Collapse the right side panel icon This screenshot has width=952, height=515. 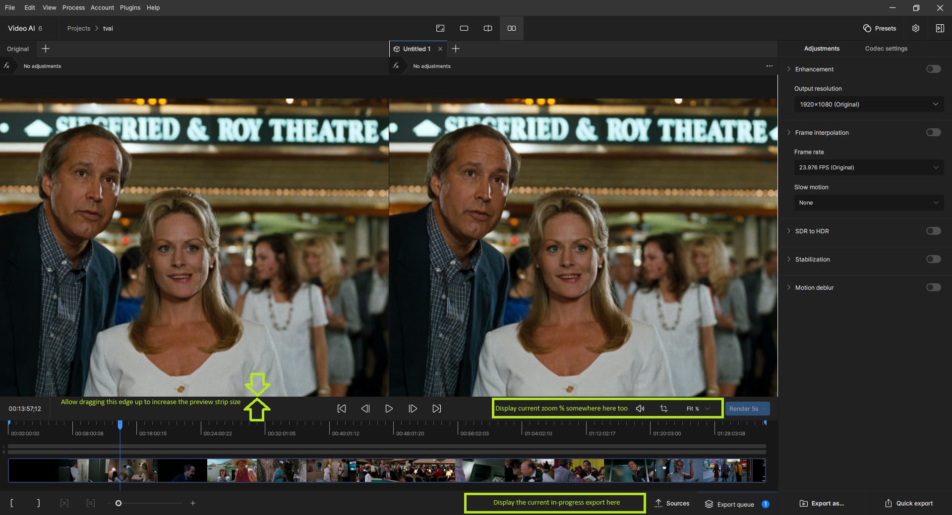940,28
